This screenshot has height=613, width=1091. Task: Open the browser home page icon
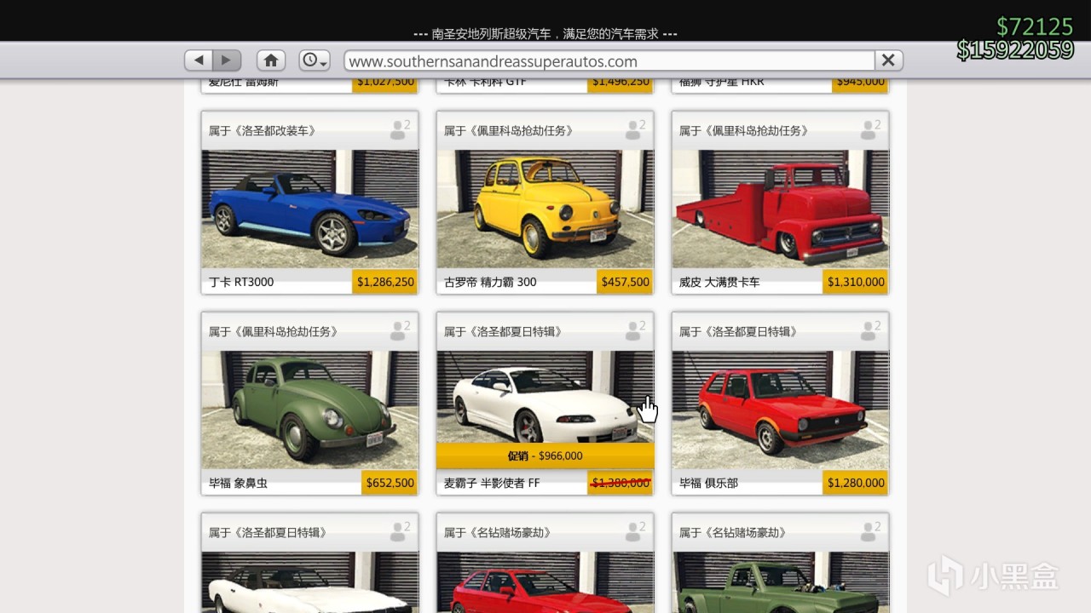point(271,60)
